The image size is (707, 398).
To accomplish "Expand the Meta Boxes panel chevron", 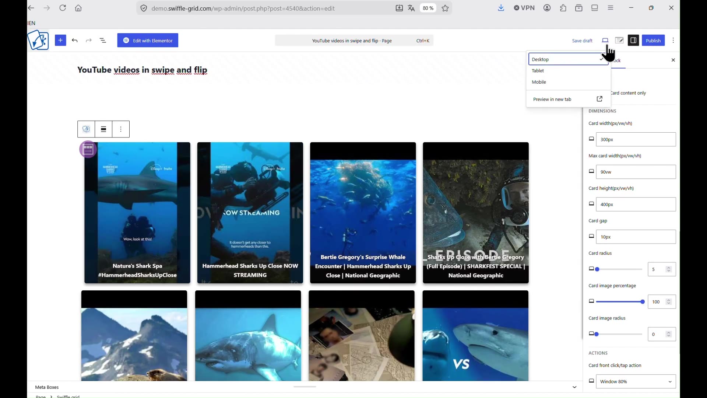I will [574, 387].
